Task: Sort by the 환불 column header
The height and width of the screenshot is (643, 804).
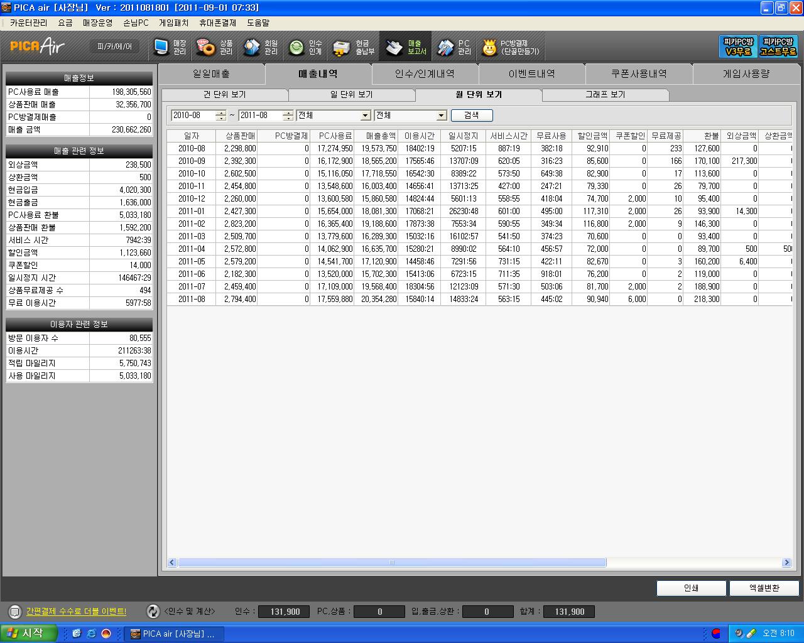Action: (x=702, y=136)
